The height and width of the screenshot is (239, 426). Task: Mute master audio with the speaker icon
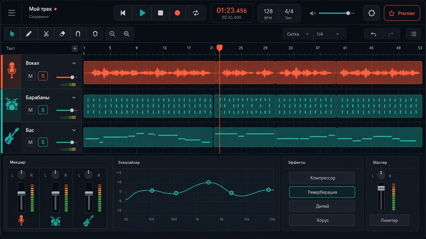[313, 13]
